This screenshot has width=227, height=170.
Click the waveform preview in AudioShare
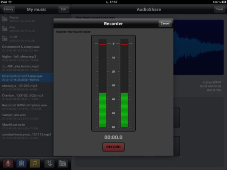pyautogui.click(x=199, y=47)
